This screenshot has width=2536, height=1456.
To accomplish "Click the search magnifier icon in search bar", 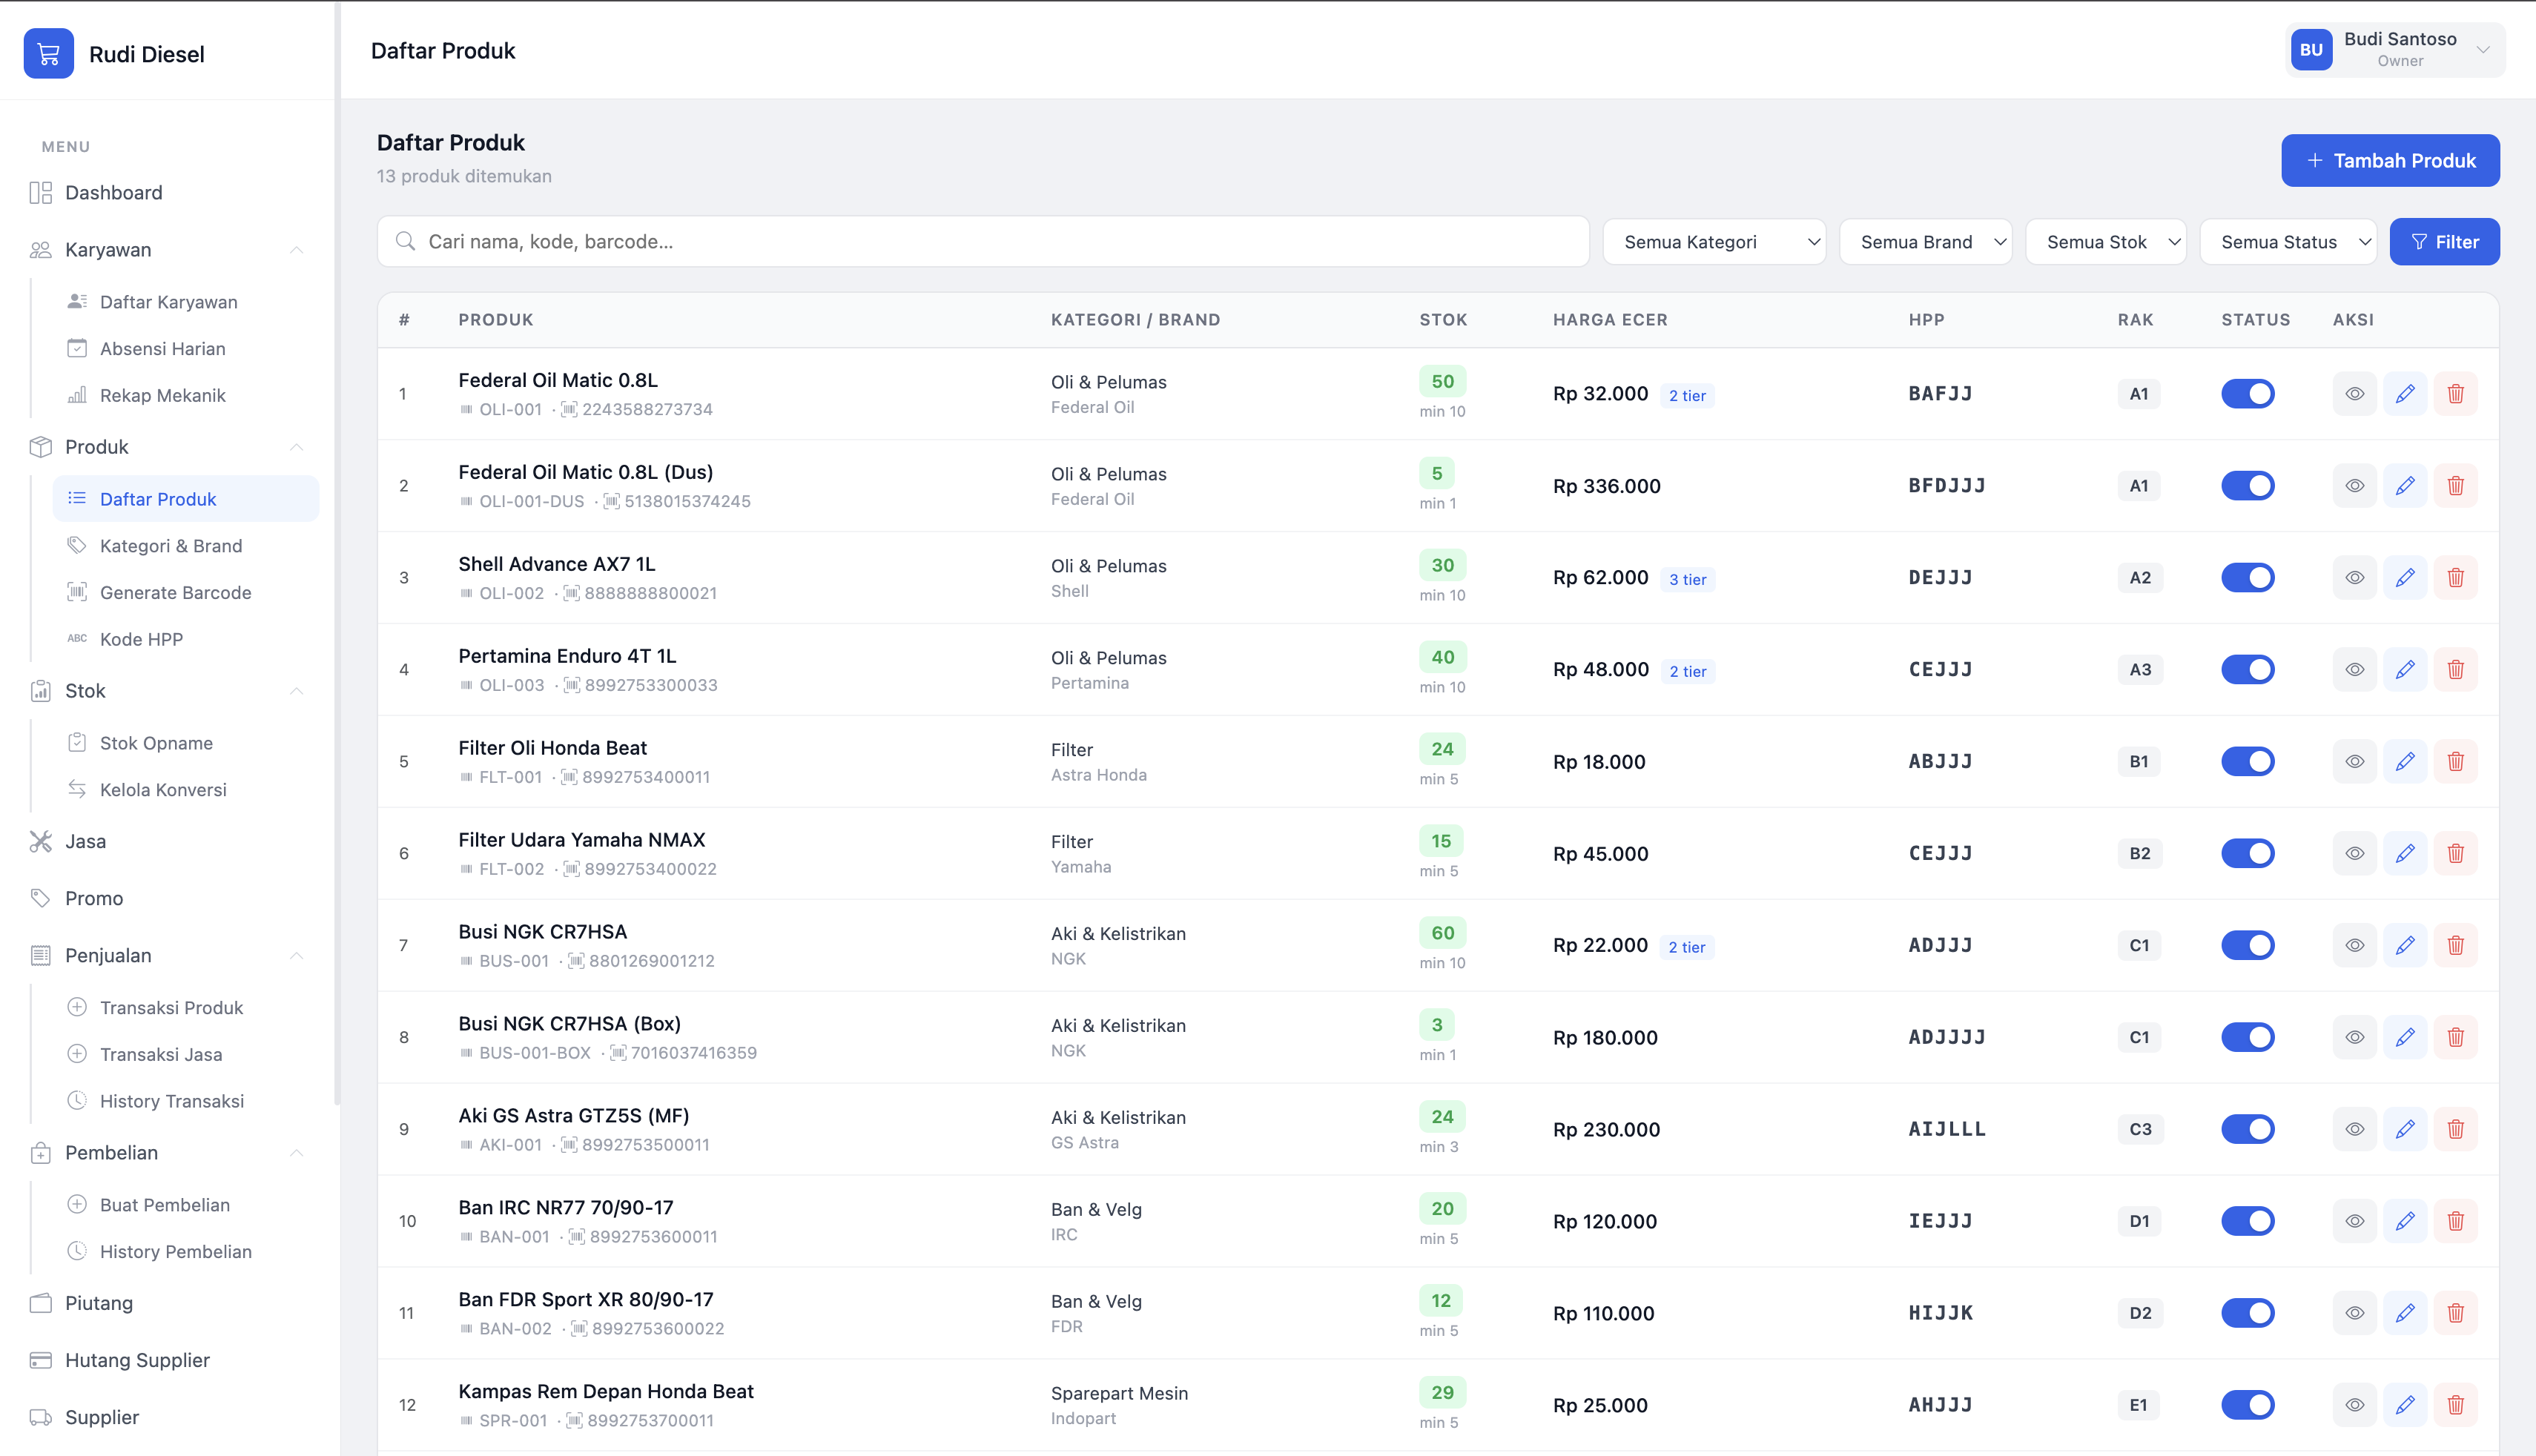I will coord(405,241).
